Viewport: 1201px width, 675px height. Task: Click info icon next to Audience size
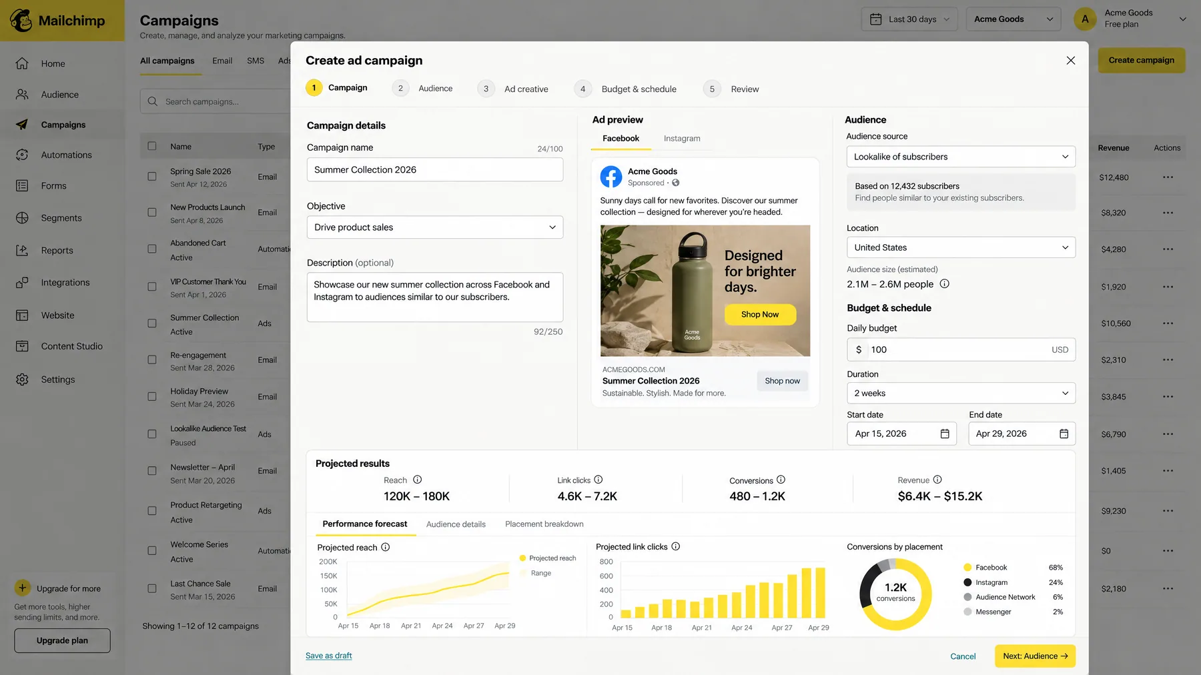[x=945, y=283]
